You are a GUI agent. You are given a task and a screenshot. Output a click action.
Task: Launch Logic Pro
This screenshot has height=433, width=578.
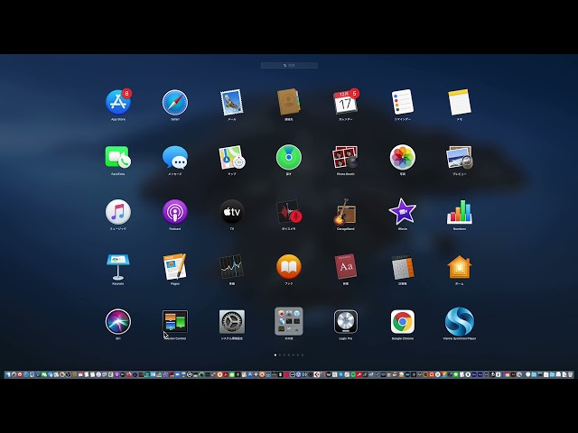[x=345, y=321]
